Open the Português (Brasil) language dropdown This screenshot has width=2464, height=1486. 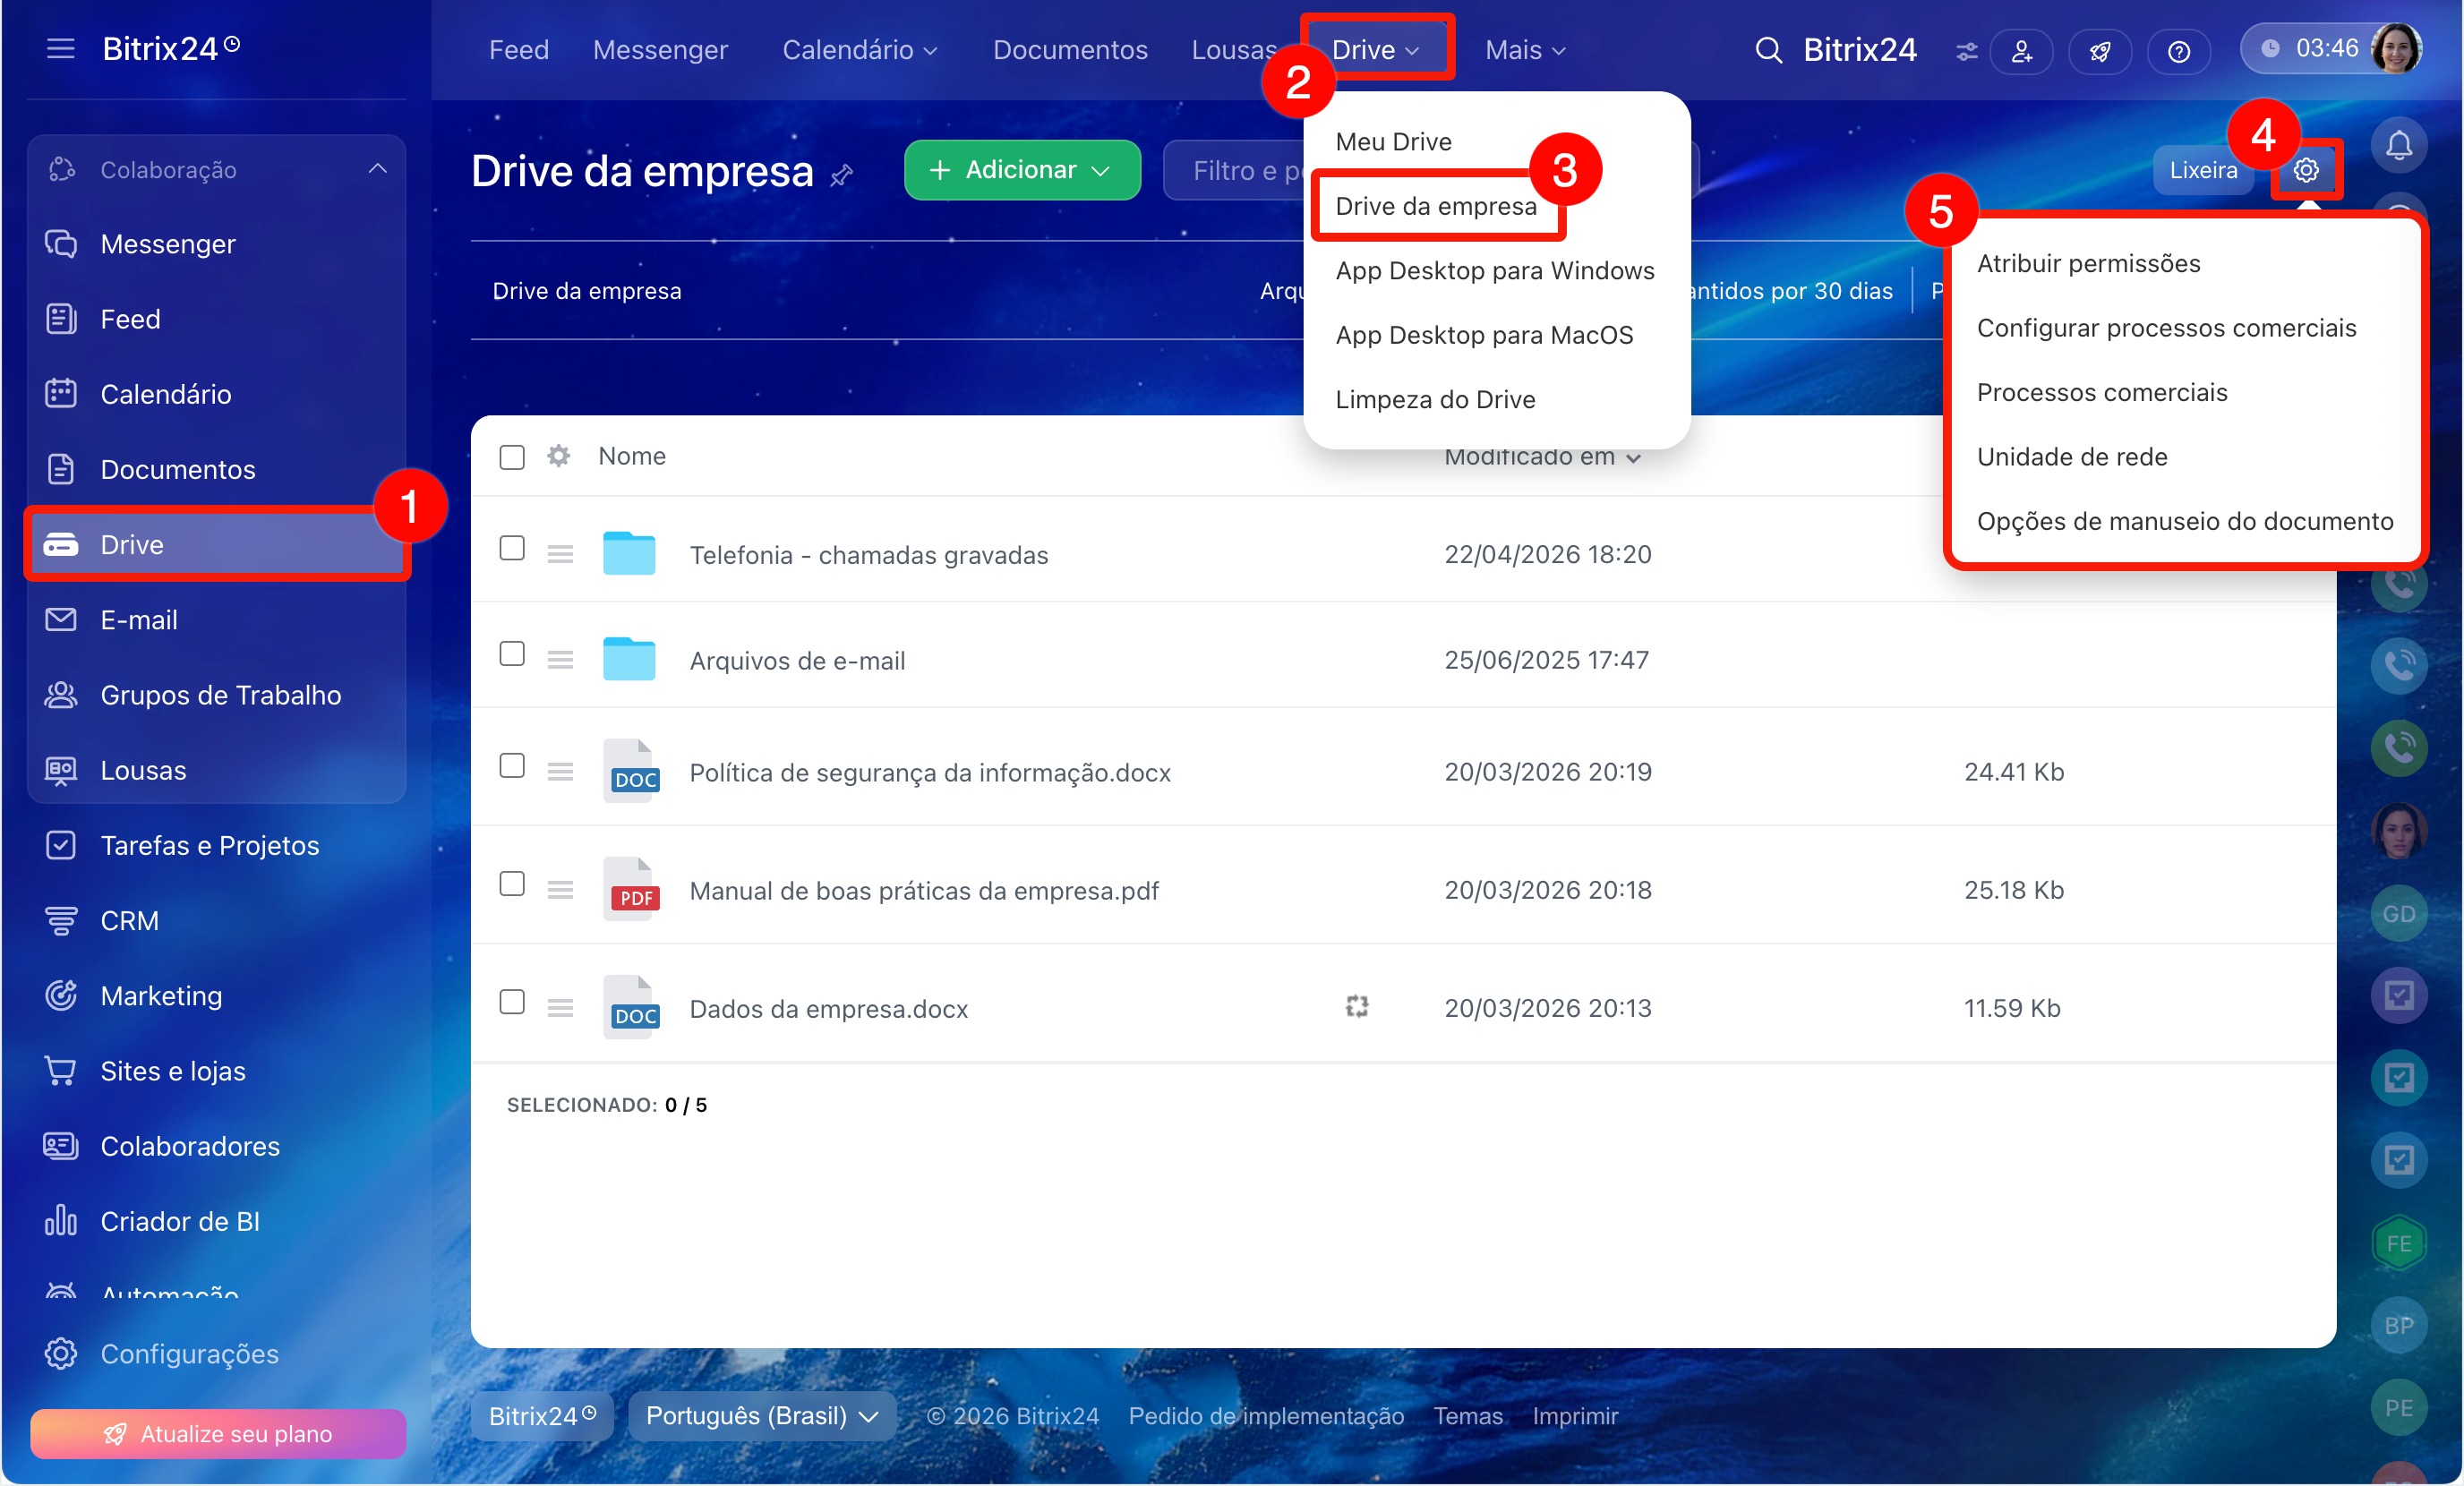click(x=761, y=1415)
